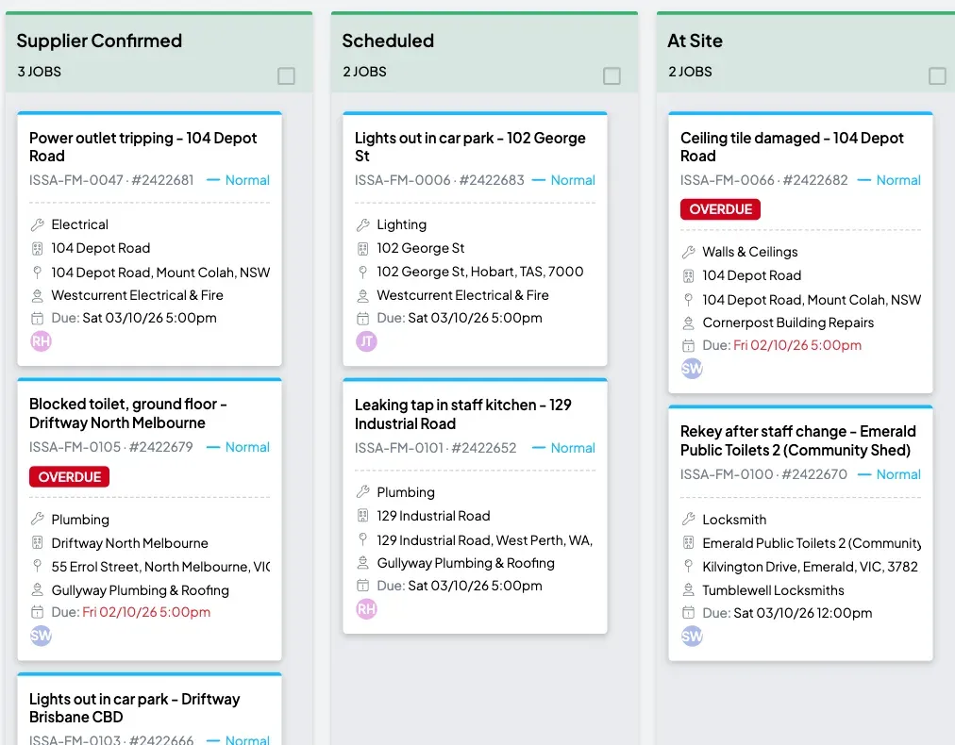
Task: Click the Supplier Confirmed column heading
Action: (x=99, y=41)
